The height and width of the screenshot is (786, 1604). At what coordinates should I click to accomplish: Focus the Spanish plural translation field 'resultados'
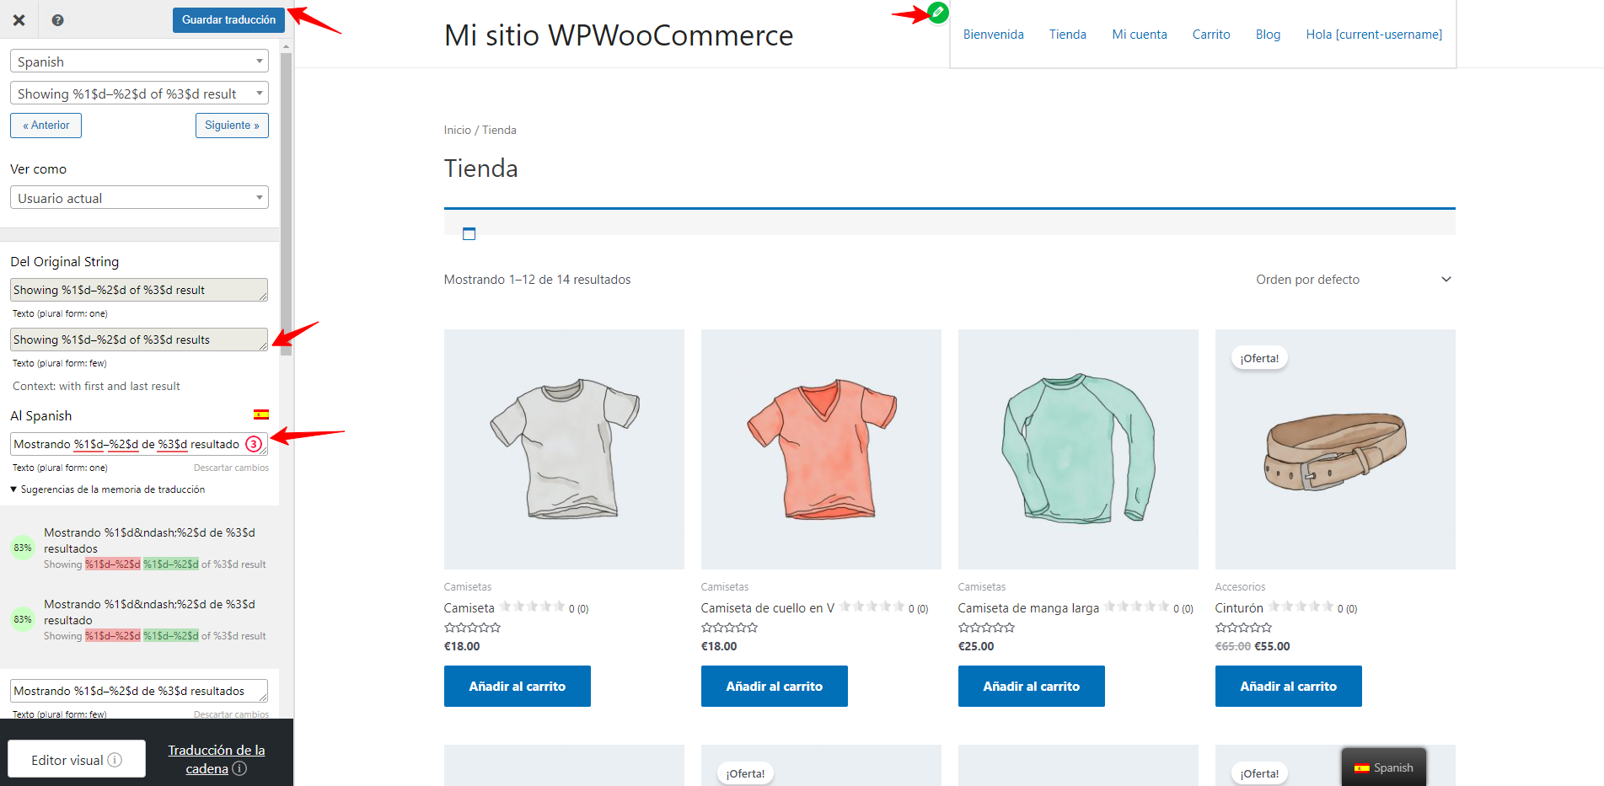(139, 691)
